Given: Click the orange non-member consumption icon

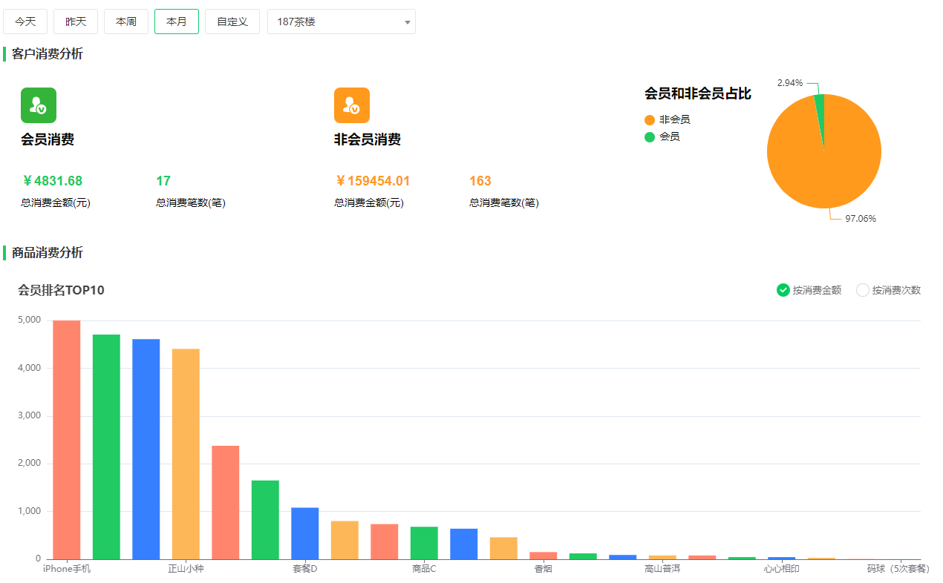Looking at the screenshot, I should tap(352, 105).
